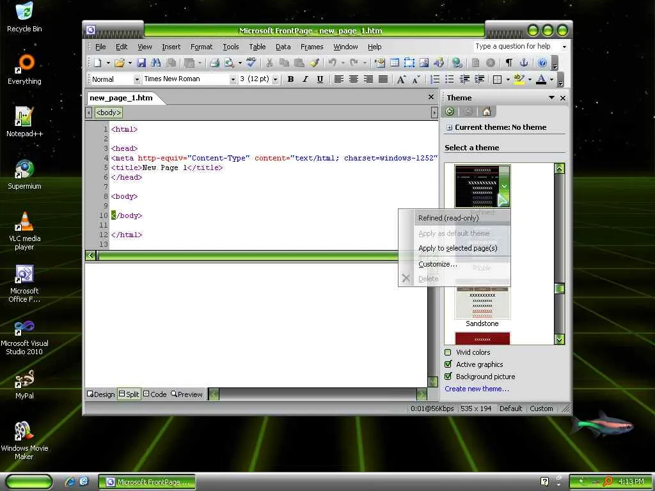This screenshot has width=655, height=491.
Task: Click the Format Painter brush icon
Action: 315,63
